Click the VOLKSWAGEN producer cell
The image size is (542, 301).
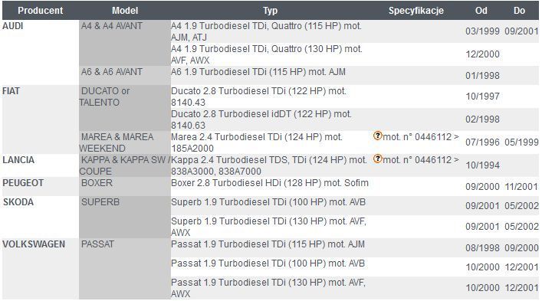(41, 269)
